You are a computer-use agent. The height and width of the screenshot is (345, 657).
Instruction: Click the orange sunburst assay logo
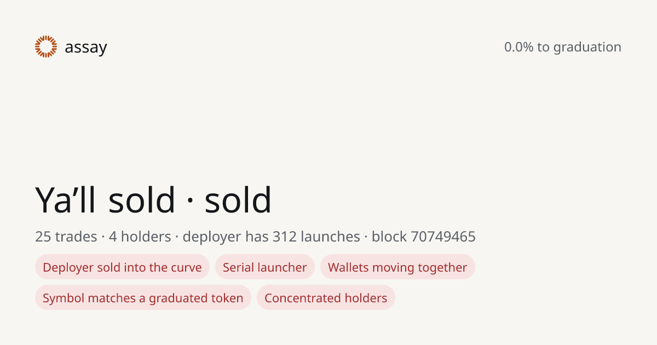[x=46, y=47]
